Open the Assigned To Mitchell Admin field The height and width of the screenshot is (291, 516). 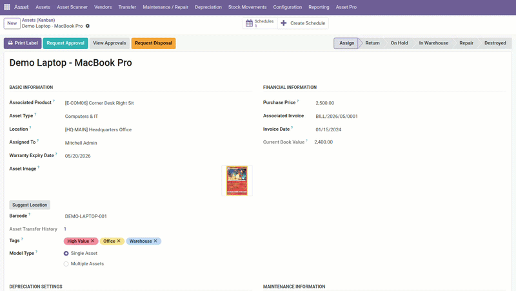[158, 143]
